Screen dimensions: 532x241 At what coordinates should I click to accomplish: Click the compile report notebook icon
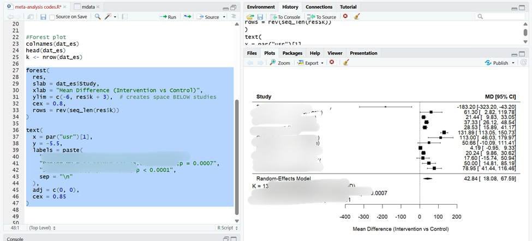(x=124, y=16)
